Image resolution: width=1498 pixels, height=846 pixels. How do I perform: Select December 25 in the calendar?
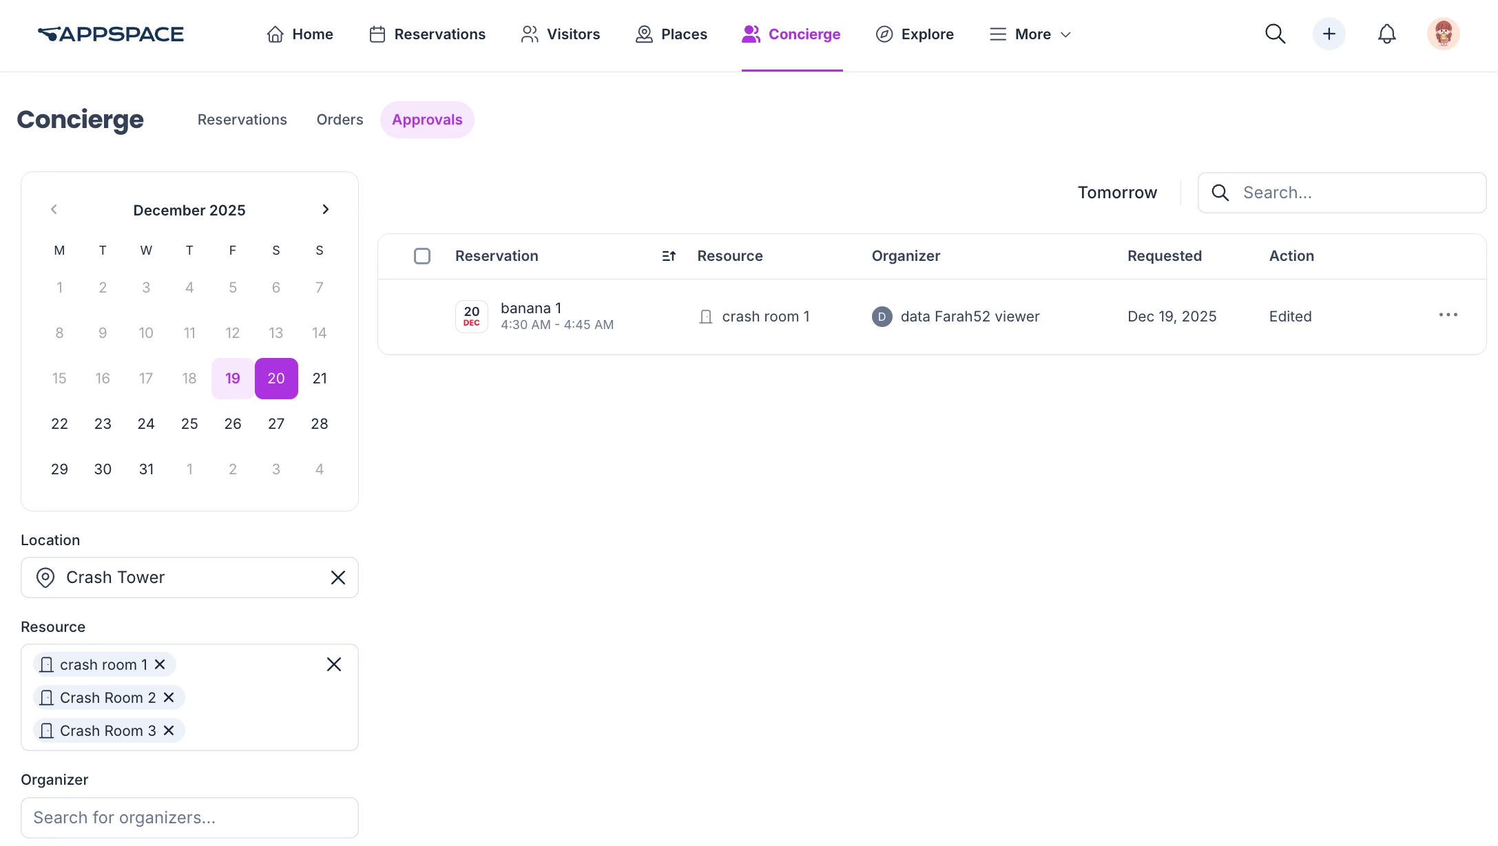coord(189,424)
